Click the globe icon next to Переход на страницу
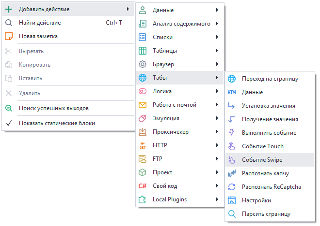This screenshot has width=320, height=226. (x=232, y=79)
